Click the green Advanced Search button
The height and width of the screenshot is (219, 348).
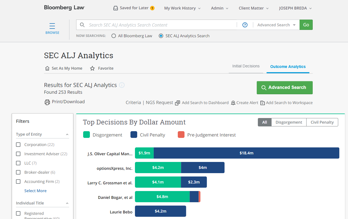[284, 88]
